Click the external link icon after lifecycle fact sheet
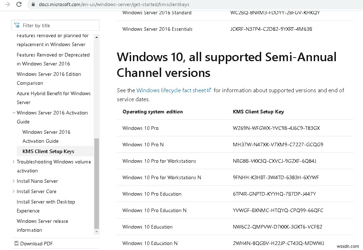Image resolution: width=363 pixels, height=250 pixels. click(209, 90)
